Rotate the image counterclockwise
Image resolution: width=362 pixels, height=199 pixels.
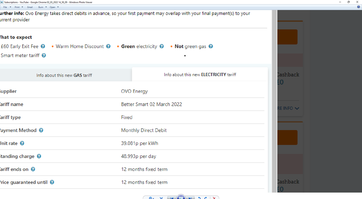coord(199,198)
